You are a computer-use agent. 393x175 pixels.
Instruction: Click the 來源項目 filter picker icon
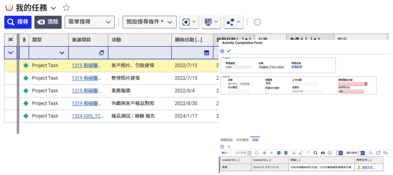click(x=102, y=53)
